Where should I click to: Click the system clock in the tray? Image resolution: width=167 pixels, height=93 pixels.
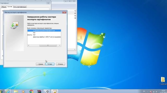(163, 91)
